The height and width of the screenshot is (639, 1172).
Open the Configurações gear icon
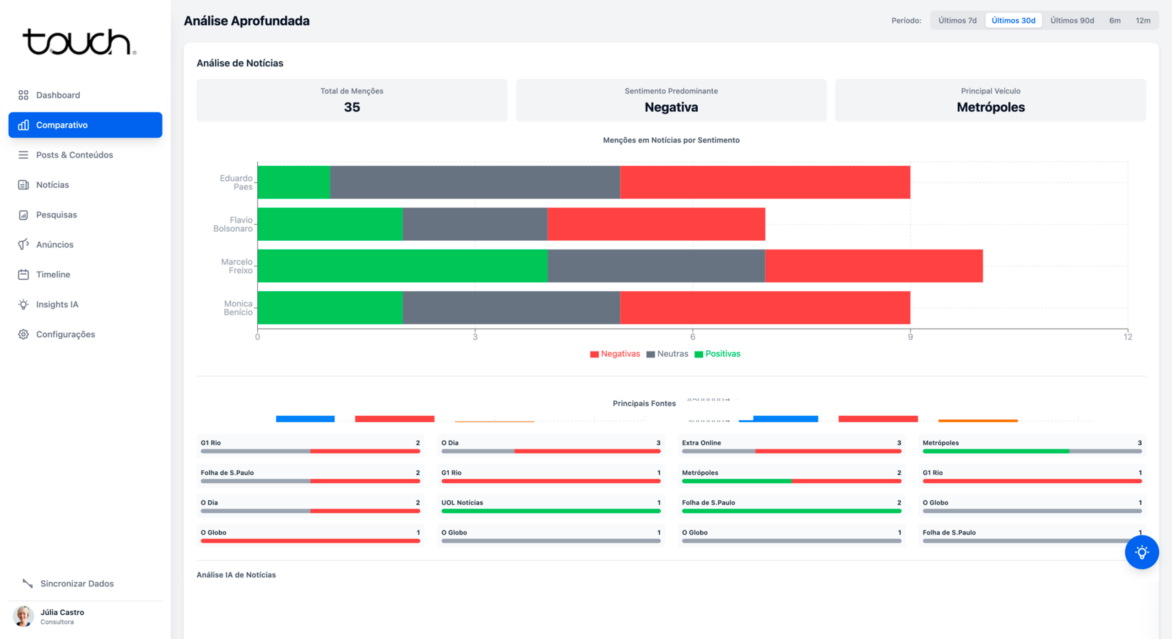[x=23, y=335]
